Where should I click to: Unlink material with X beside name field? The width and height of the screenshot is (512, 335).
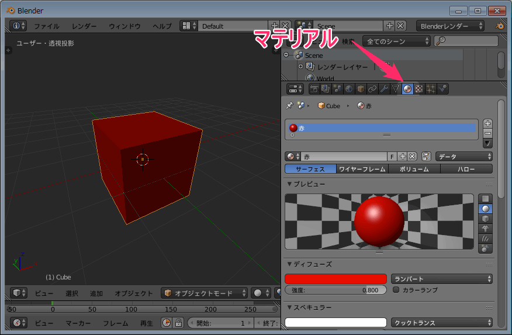[412, 157]
